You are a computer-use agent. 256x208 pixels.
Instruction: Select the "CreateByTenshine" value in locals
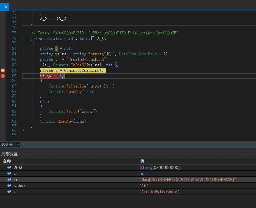(x=159, y=191)
